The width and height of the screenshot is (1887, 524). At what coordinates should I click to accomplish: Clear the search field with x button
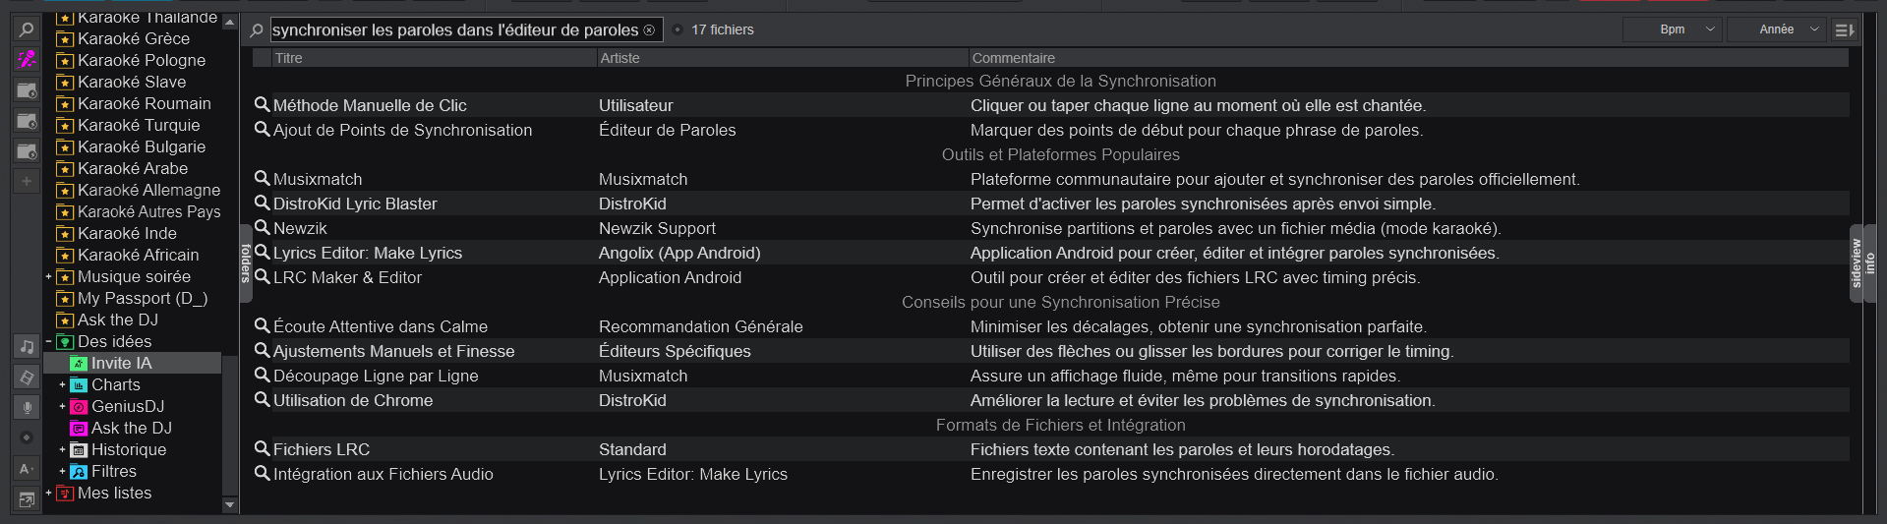(x=649, y=30)
